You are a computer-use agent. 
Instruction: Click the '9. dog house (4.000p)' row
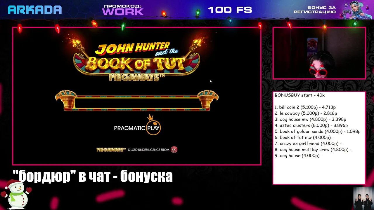click(x=299, y=155)
